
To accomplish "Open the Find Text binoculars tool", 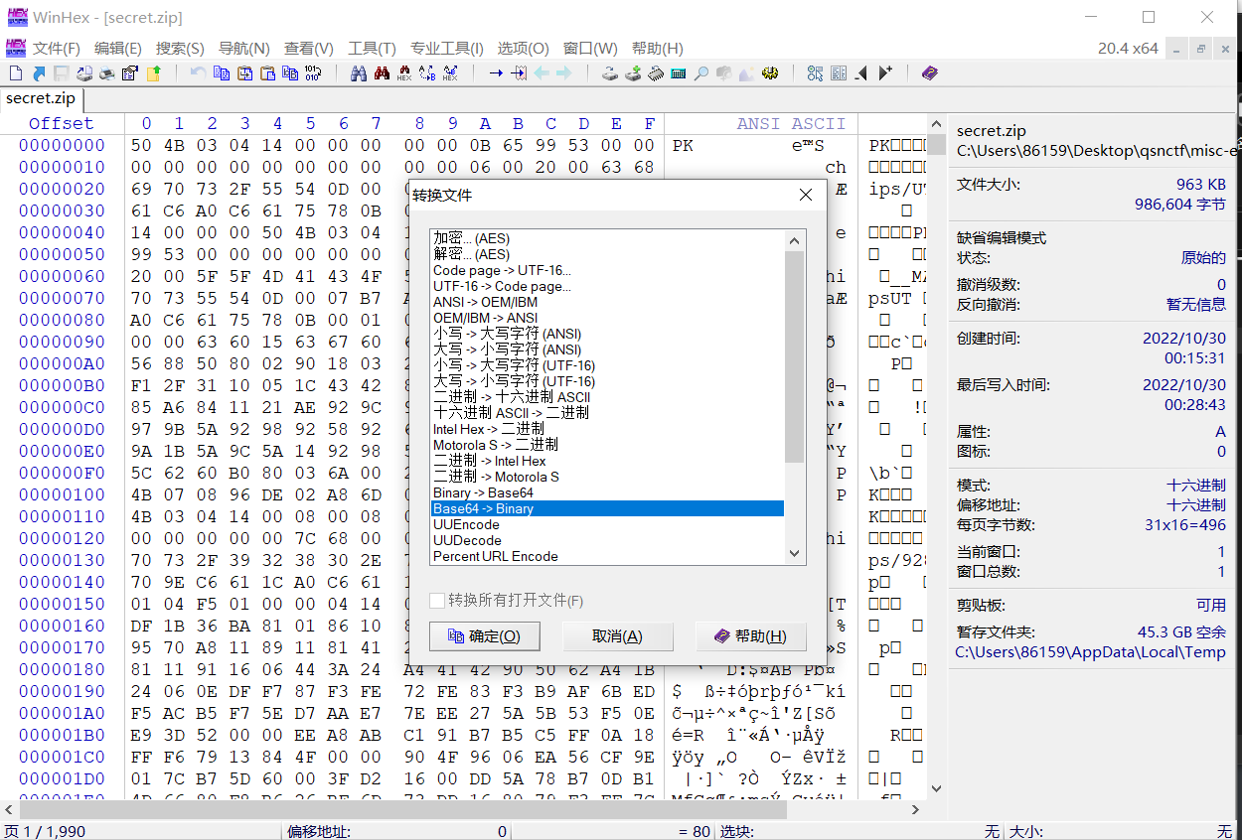I will [360, 71].
